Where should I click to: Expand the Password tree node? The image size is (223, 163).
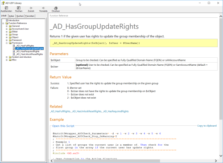coord(7,40)
